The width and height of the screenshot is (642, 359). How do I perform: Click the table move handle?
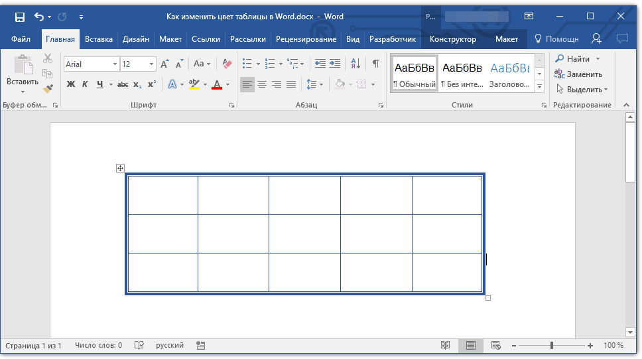[120, 168]
